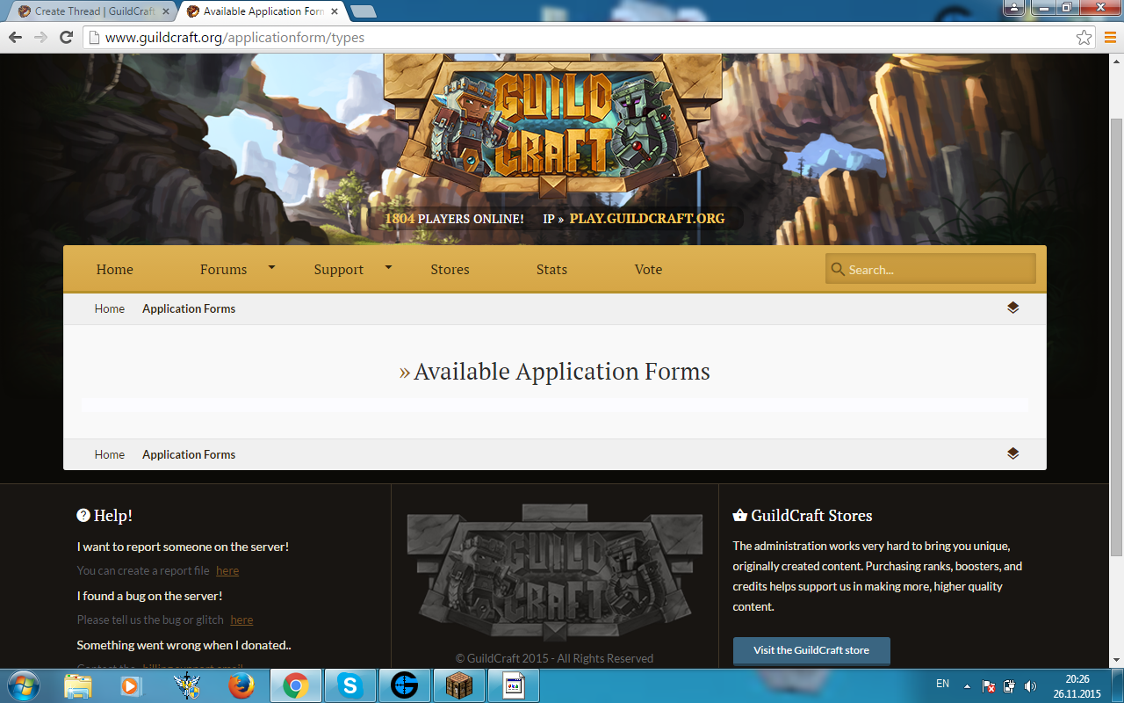Close the Create Thread tab
The image size is (1124, 703).
[x=165, y=11]
